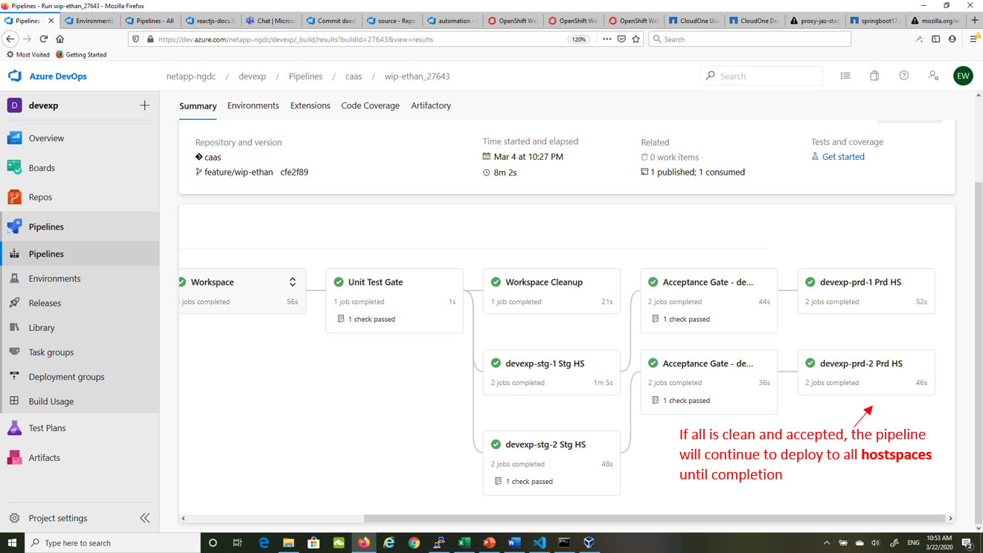Viewport: 983px width, 553px height.
Task: Switch to the Code Coverage tab
Action: [370, 106]
